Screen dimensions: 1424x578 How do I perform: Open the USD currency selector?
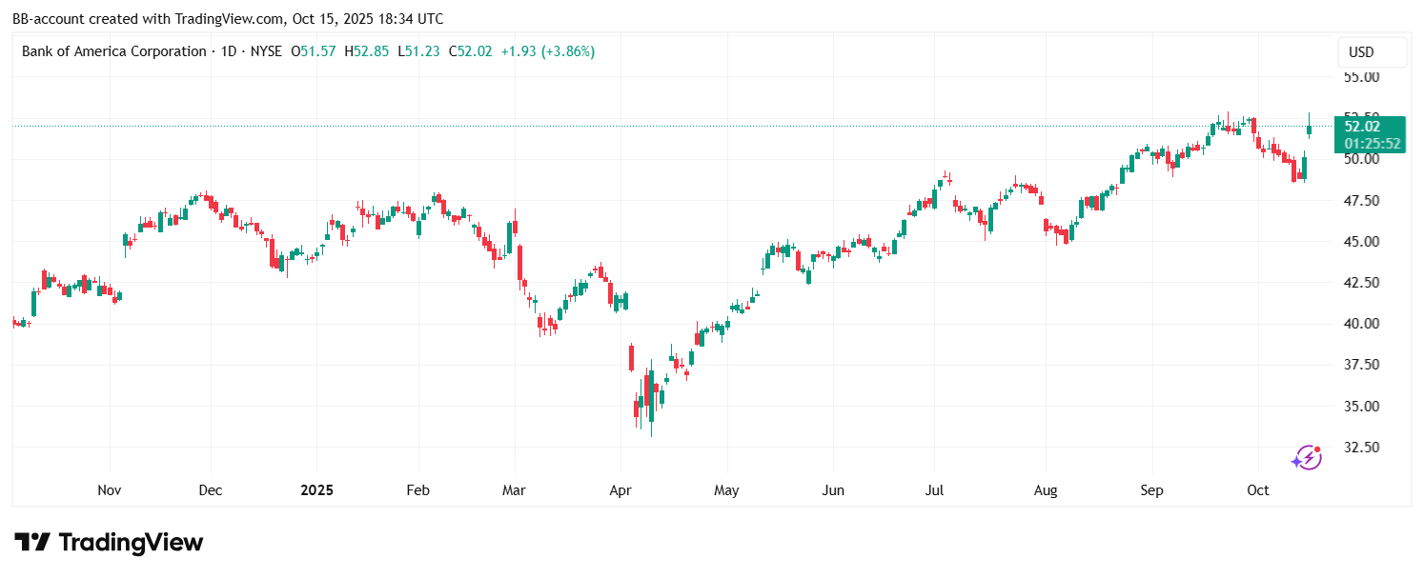pos(1372,52)
